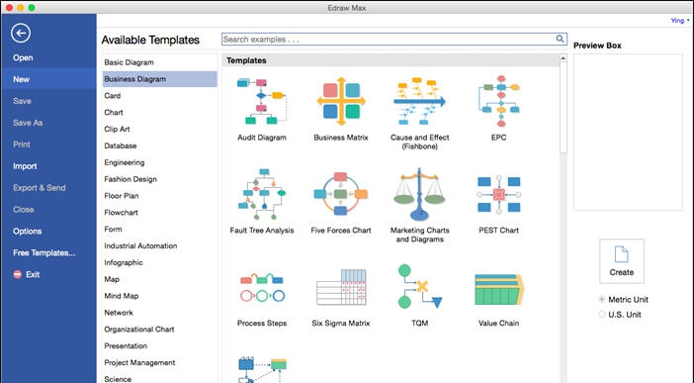
Task: Select the Map category
Action: coord(160,279)
